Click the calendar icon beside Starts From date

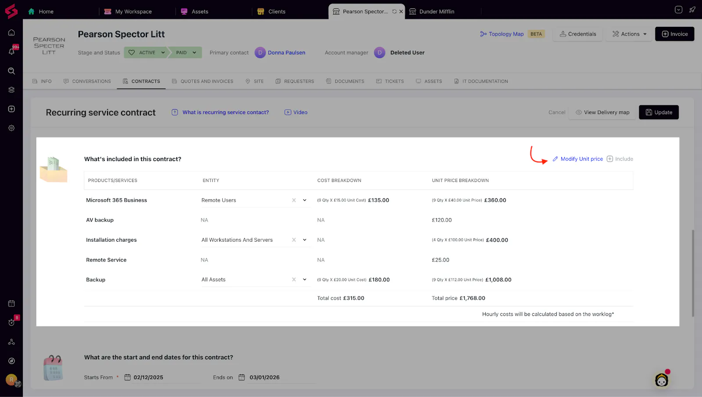[x=127, y=377]
